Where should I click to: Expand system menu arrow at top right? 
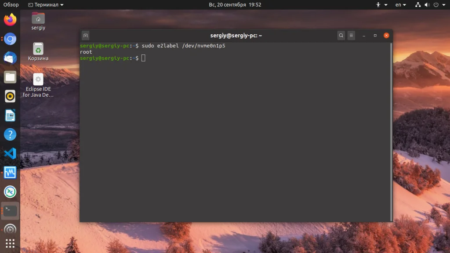pos(444,4)
